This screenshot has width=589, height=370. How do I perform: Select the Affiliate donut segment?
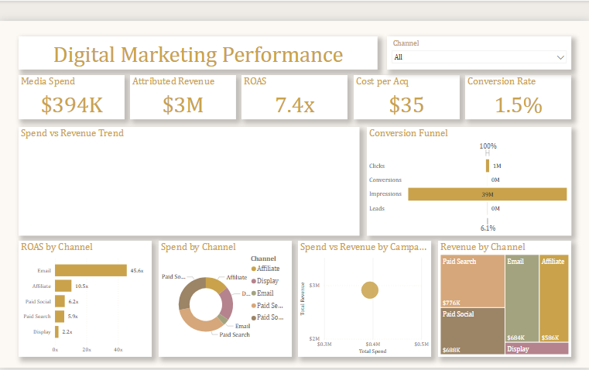coord(216,284)
